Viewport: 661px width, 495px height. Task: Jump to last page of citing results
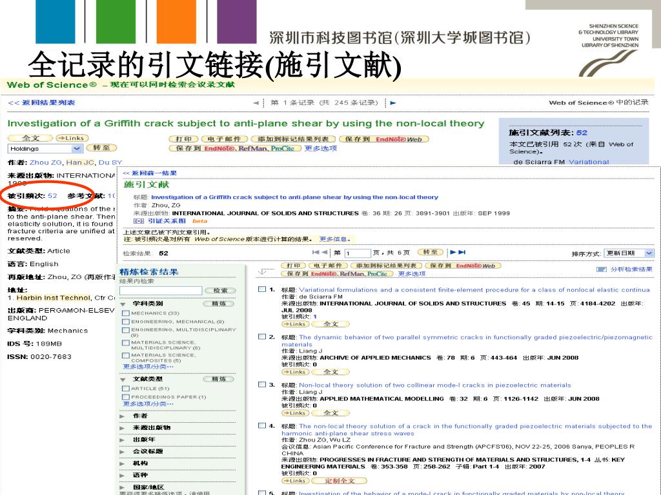coord(461,253)
